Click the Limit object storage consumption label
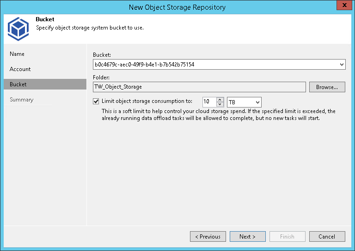 click(147, 102)
